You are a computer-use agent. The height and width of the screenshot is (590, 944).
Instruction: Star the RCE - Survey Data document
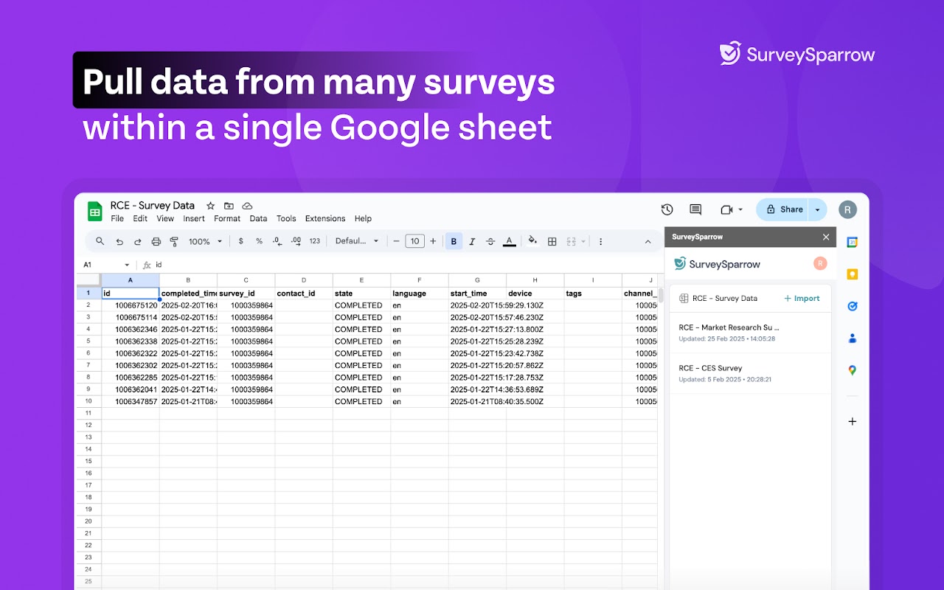click(210, 206)
